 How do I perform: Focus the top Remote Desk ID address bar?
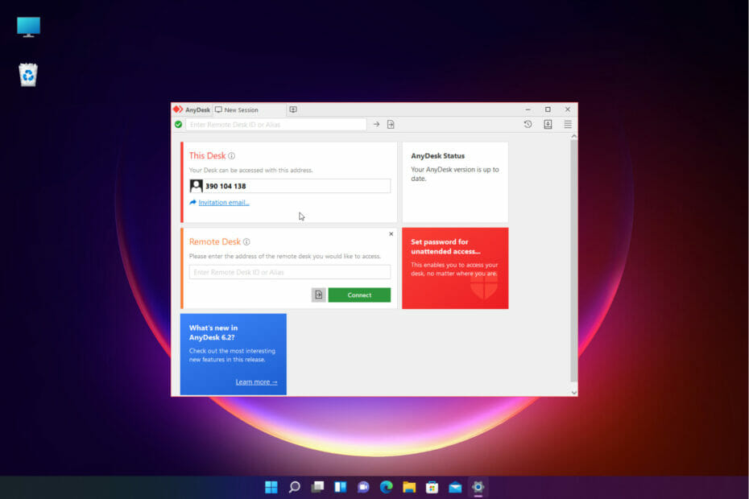(276, 125)
